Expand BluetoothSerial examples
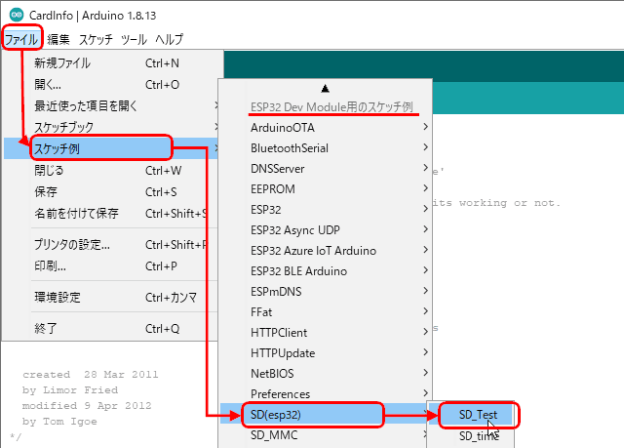Image resolution: width=624 pixels, height=448 pixels. click(326, 148)
